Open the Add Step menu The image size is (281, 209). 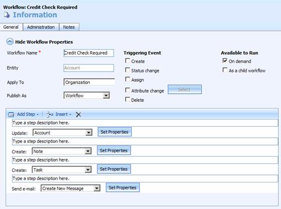click(28, 114)
